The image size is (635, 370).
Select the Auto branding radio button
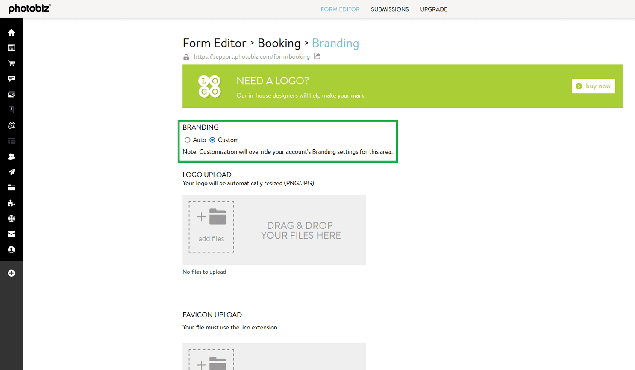[x=188, y=140]
